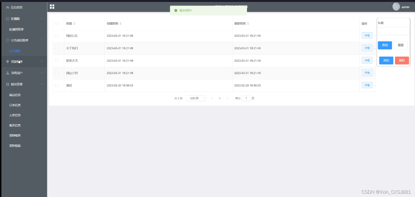Click the blue 添加 button
Screen dimensions: 415x197
coord(386,60)
